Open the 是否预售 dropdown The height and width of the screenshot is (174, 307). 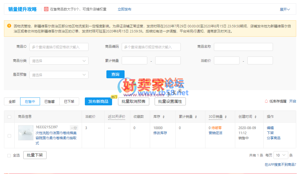pyautogui.click(x=59, y=75)
